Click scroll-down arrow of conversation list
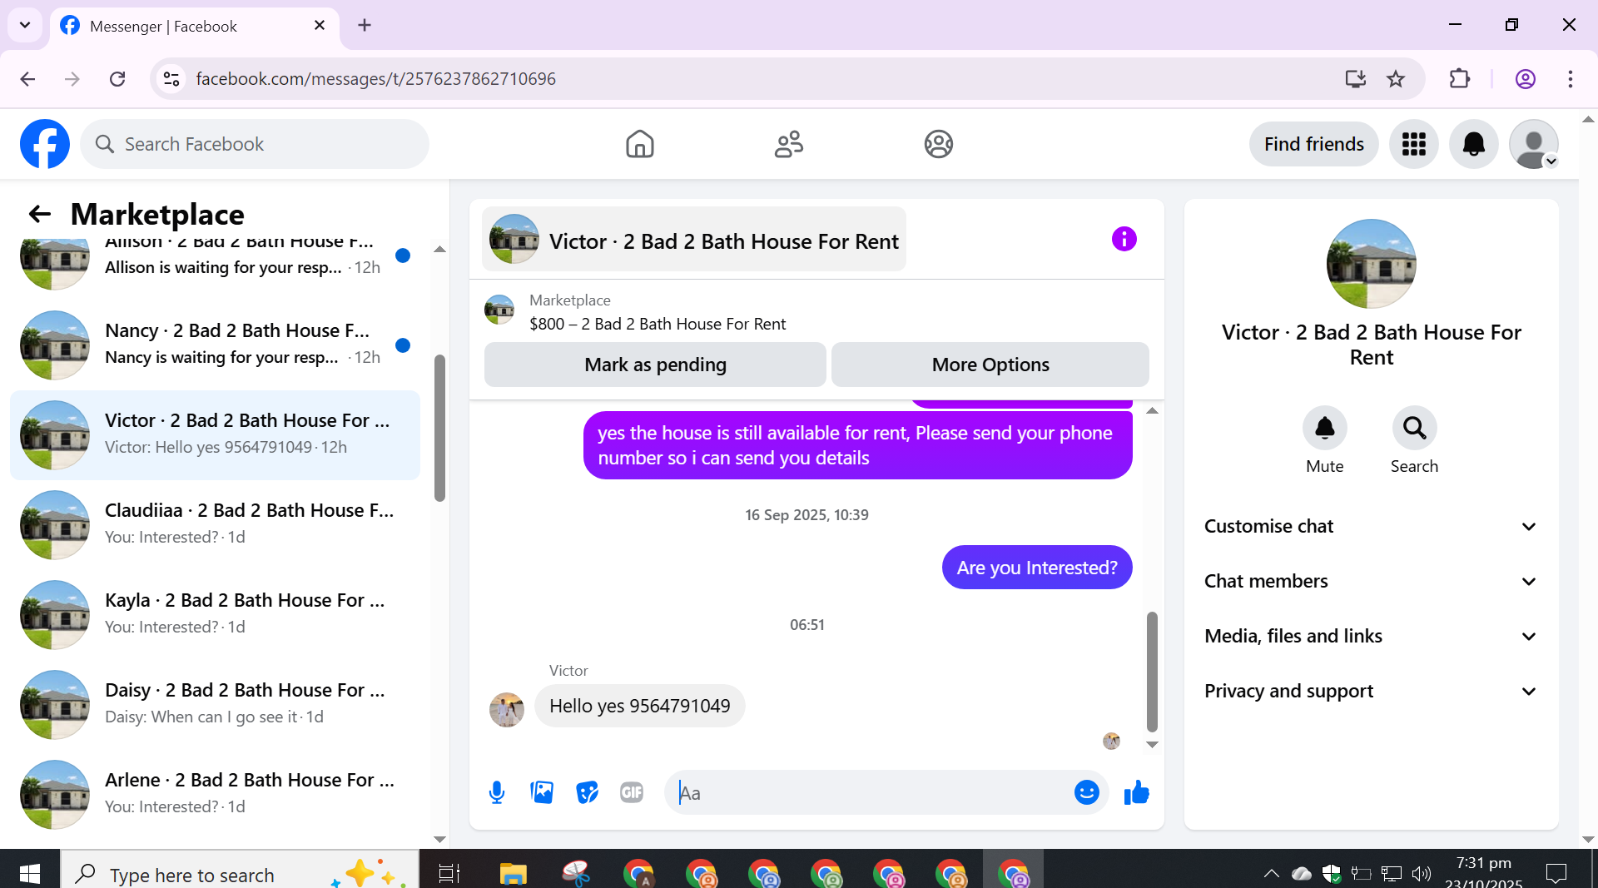Viewport: 1598px width, 888px height. click(439, 839)
